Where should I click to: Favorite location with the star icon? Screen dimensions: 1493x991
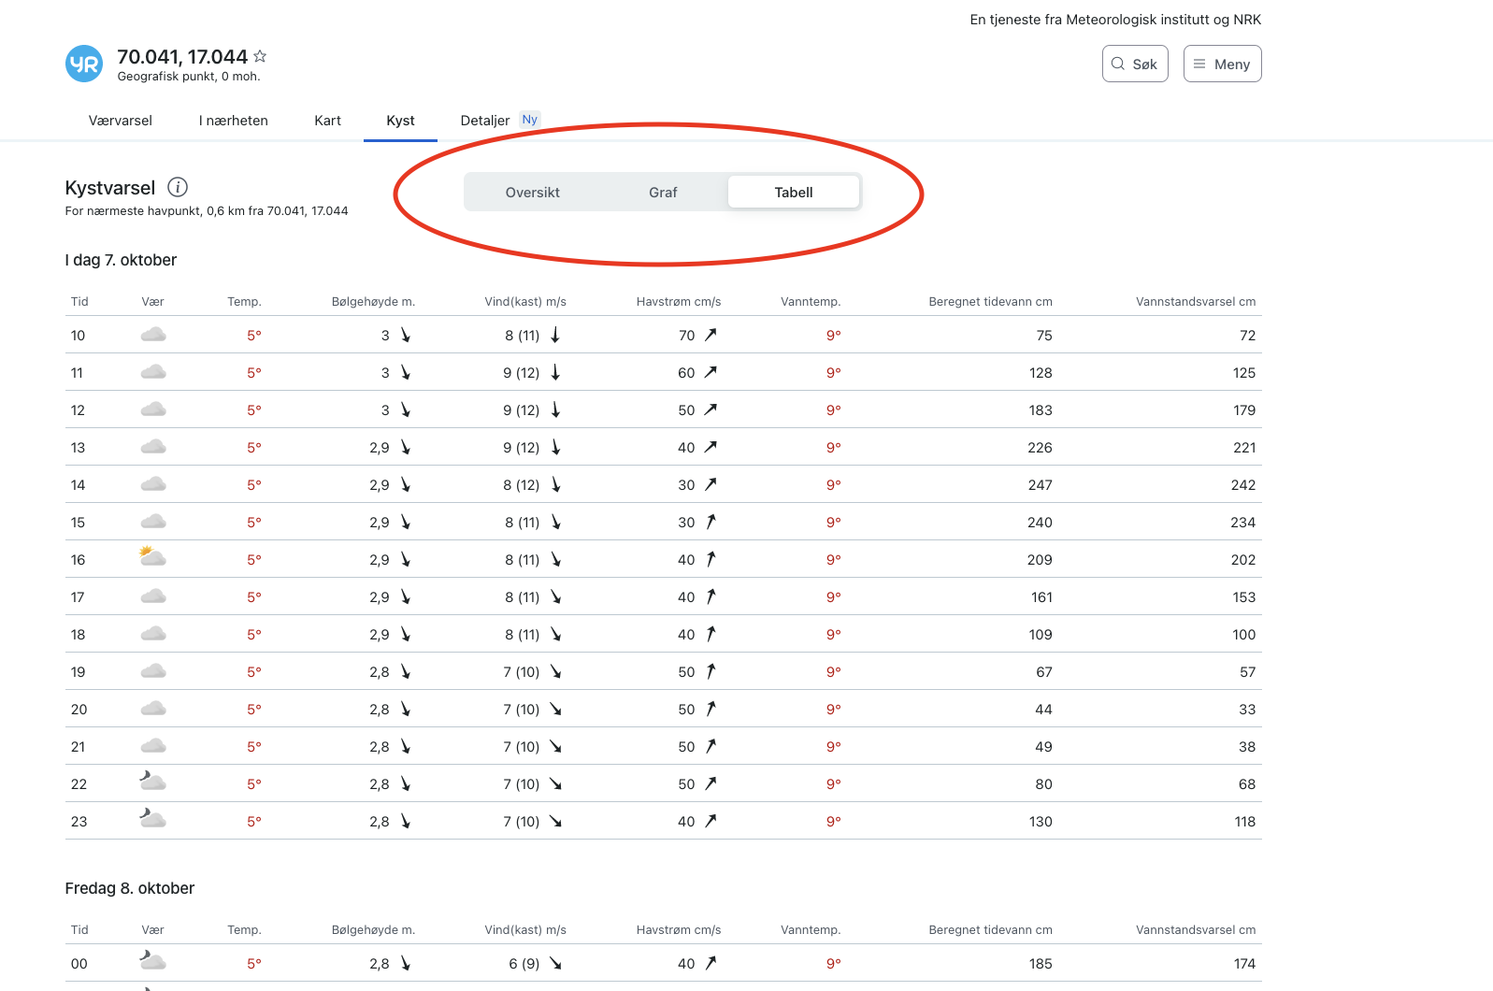[x=260, y=56]
